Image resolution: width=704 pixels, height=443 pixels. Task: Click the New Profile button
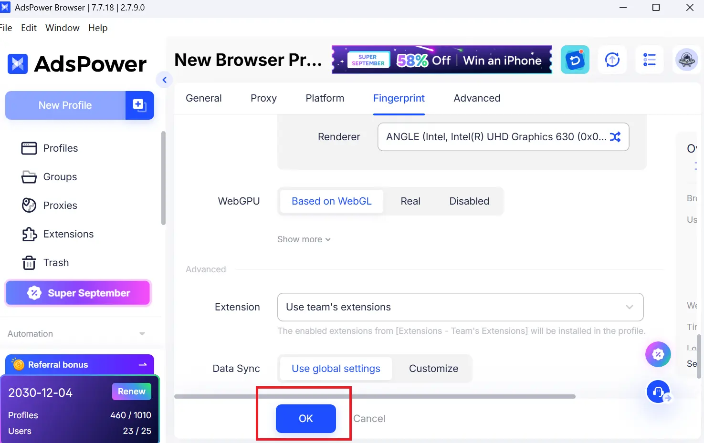(65, 105)
